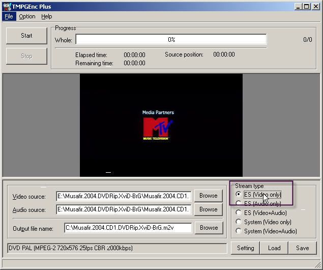Open the File menu
This screenshot has height=270, width=323.
(x=9, y=16)
